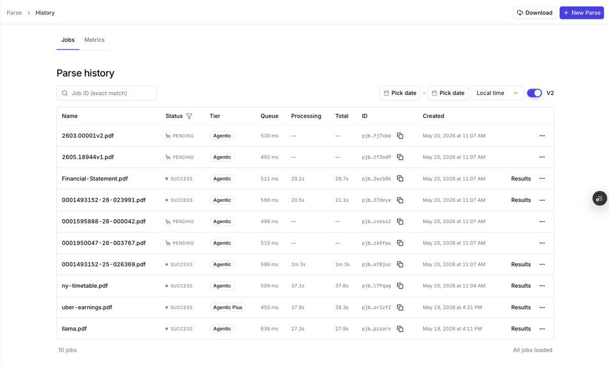Copy the ID of Financial-Statement.pdf job
The width and height of the screenshot is (609, 366).
(x=400, y=178)
